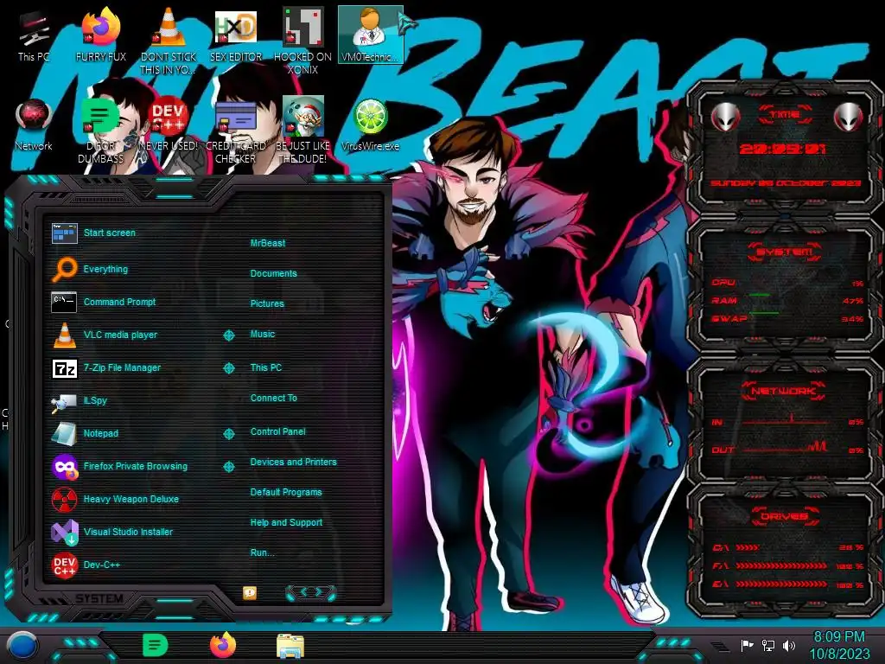Open DIFOR DUMBASS green chat shortcut
Screen dimensions: 885x664
(x=101, y=131)
